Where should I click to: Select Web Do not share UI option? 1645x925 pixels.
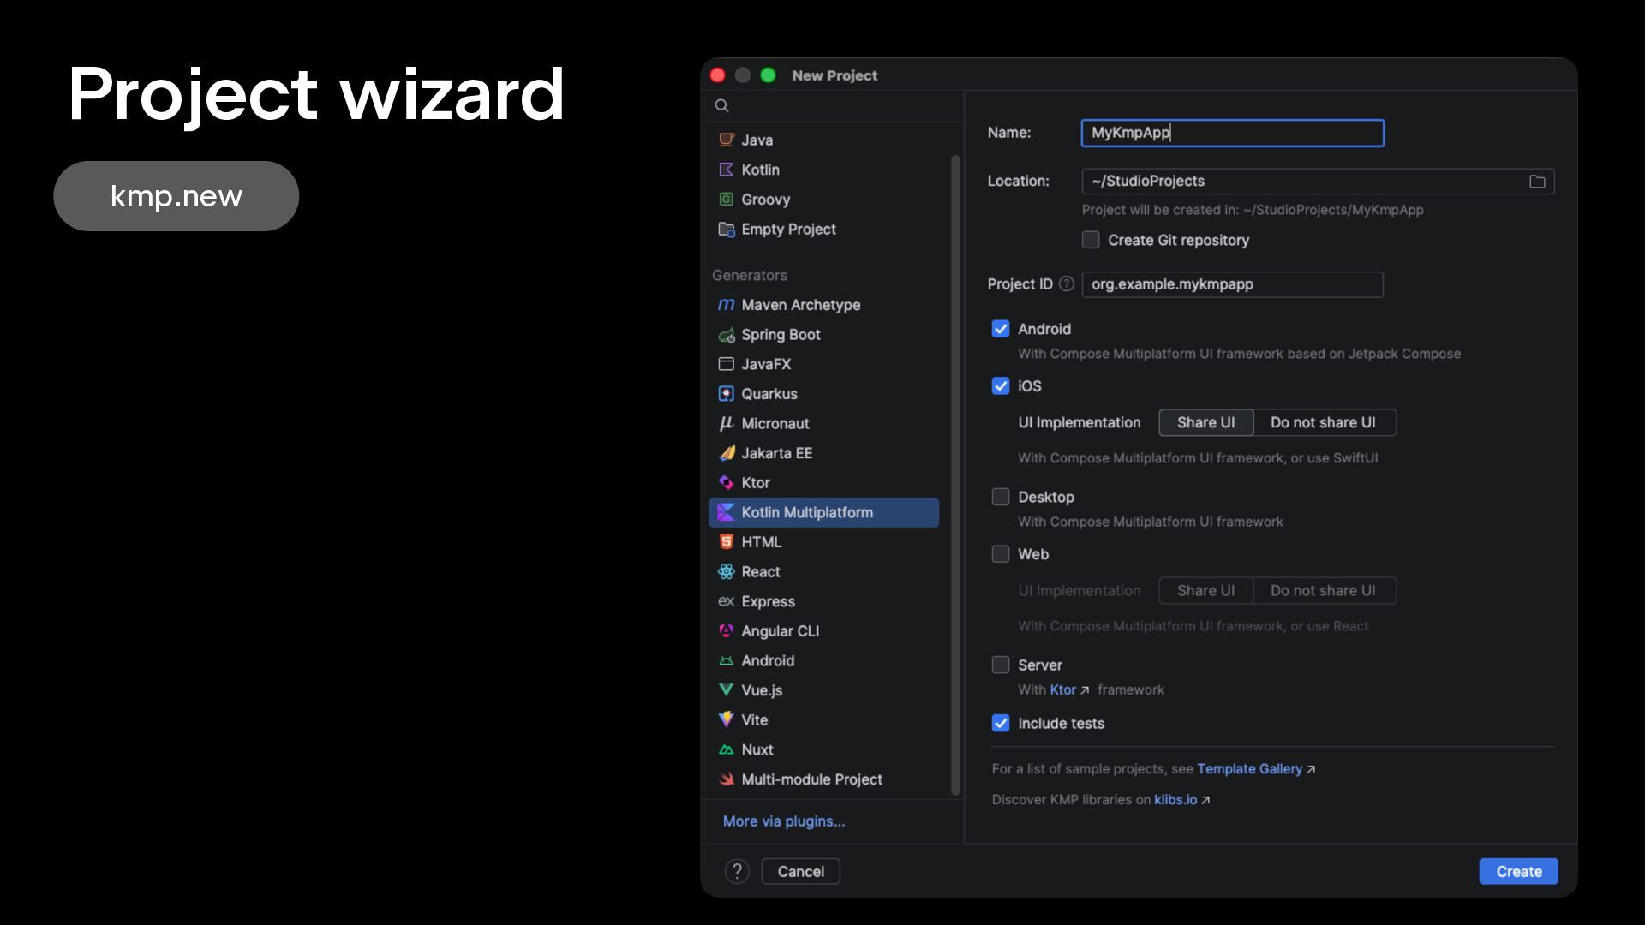click(1324, 591)
